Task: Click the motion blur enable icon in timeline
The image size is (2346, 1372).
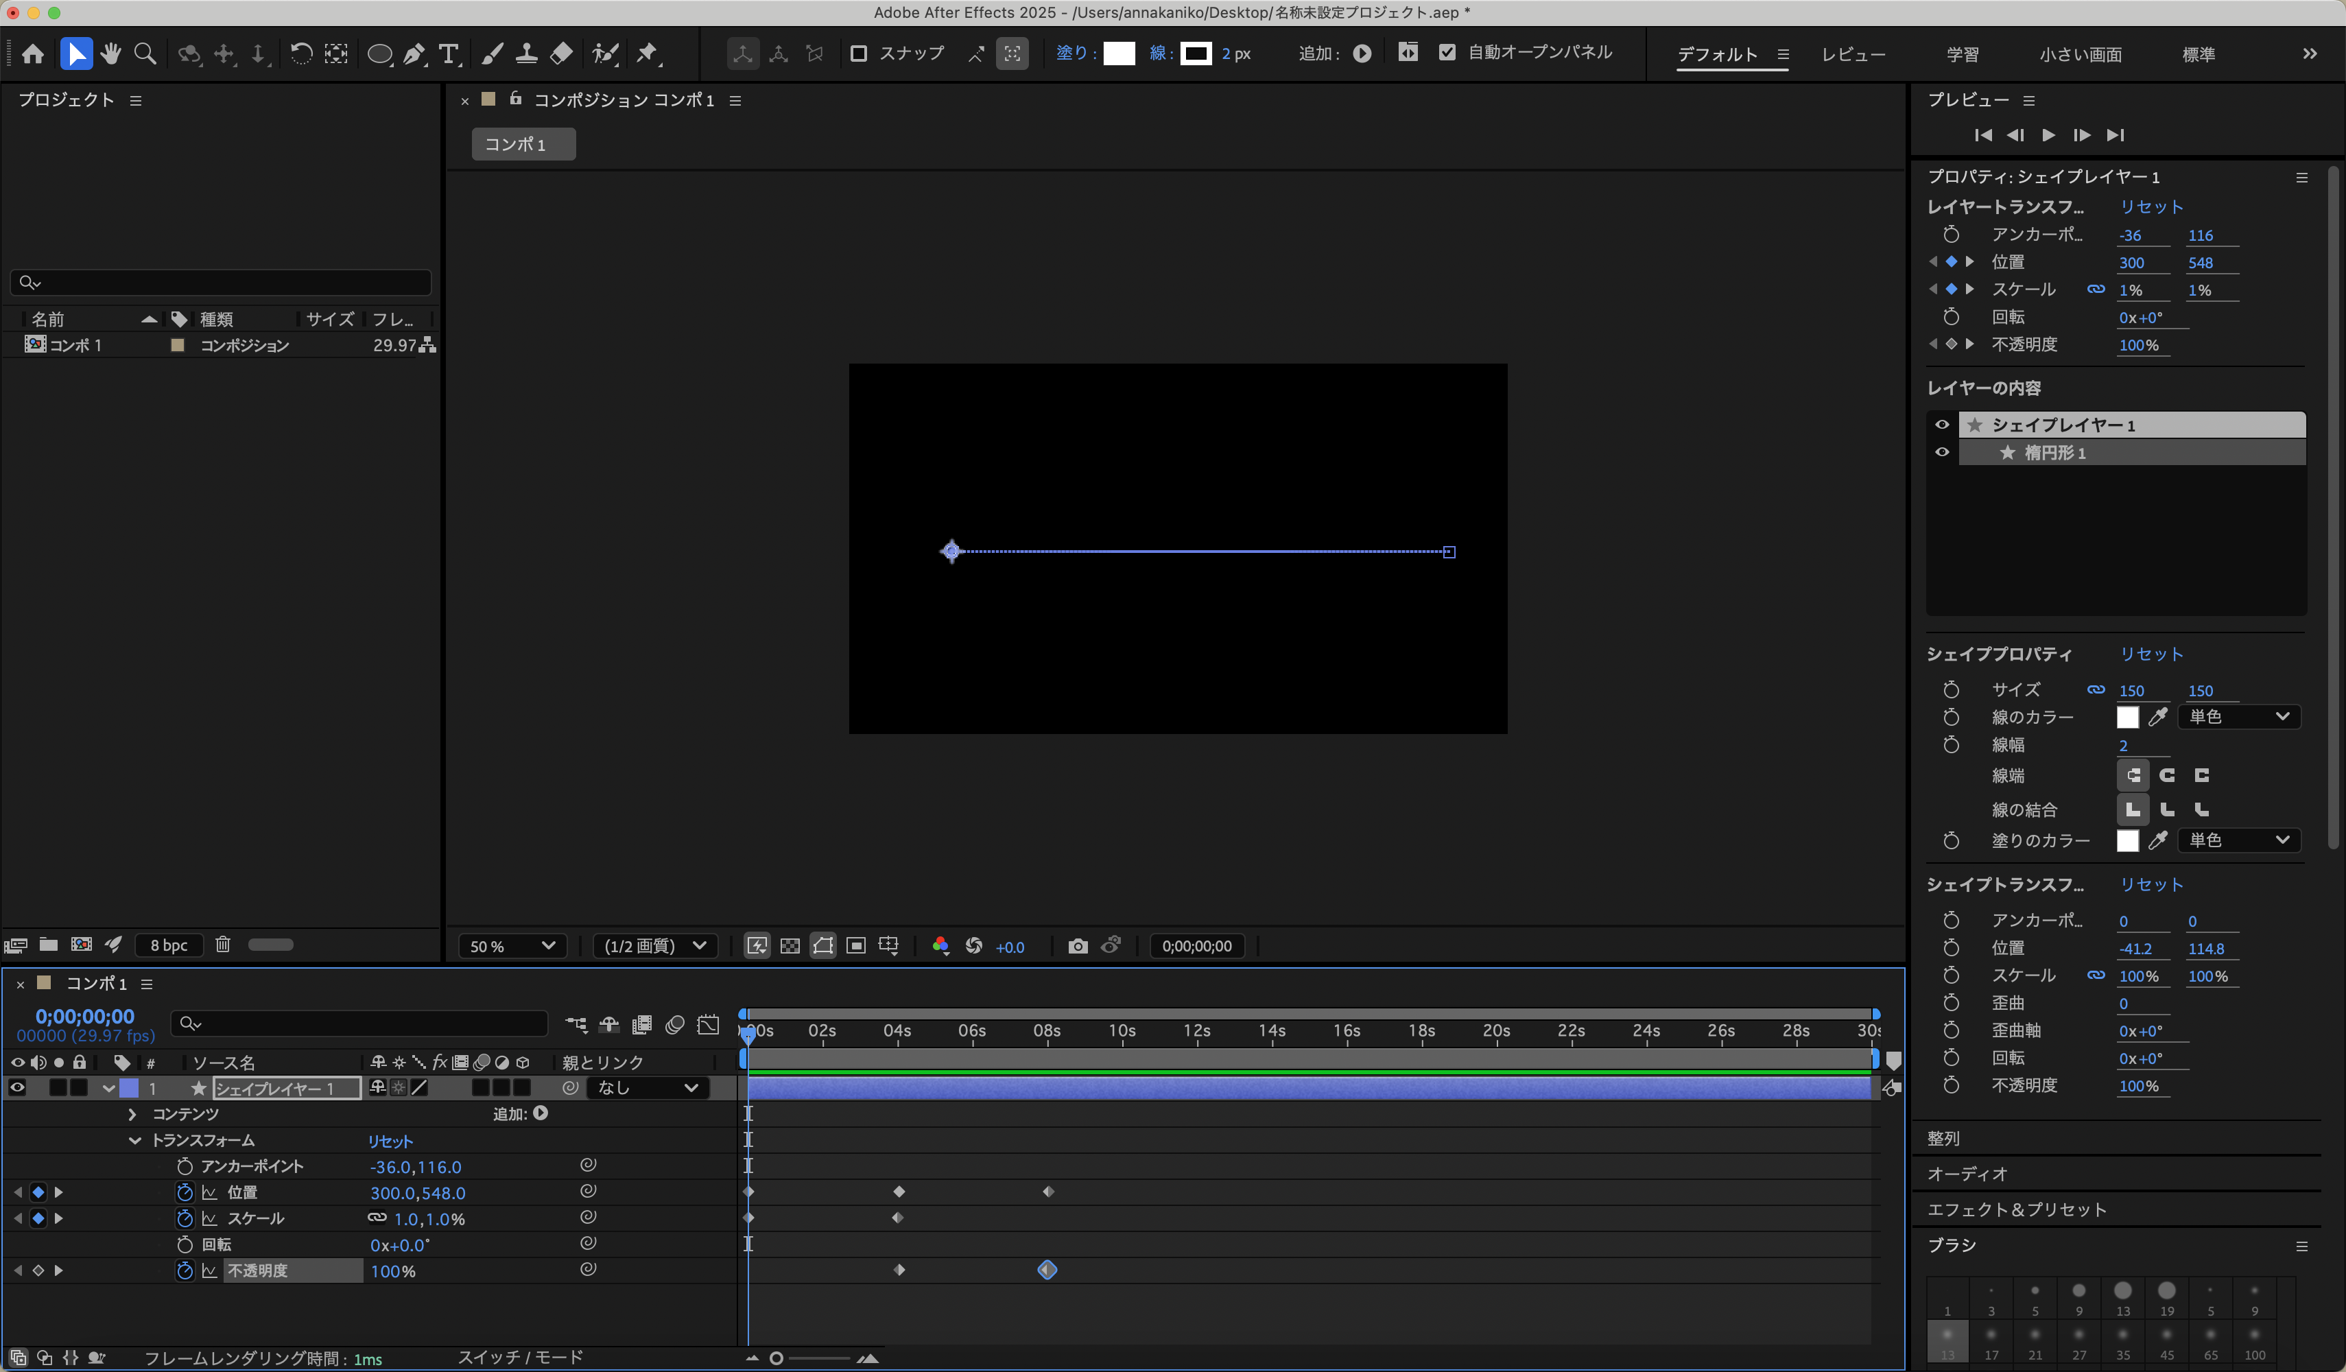Action: [x=675, y=1024]
